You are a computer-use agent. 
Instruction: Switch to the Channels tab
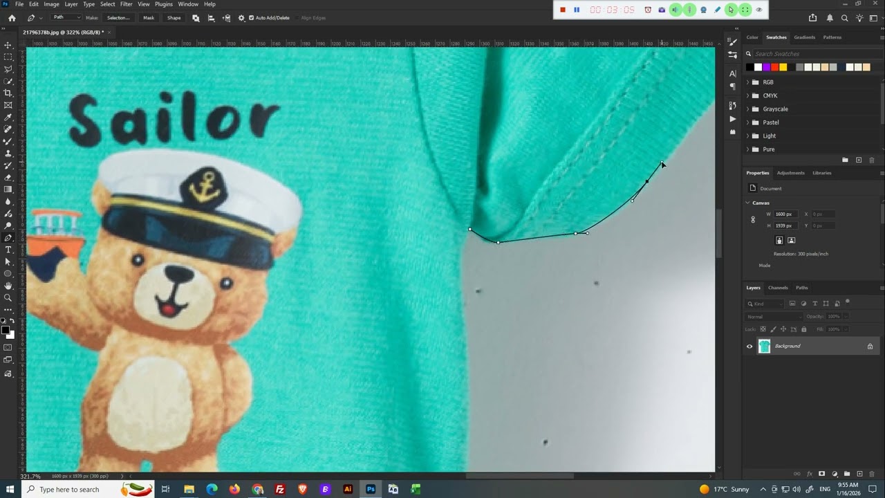tap(778, 288)
